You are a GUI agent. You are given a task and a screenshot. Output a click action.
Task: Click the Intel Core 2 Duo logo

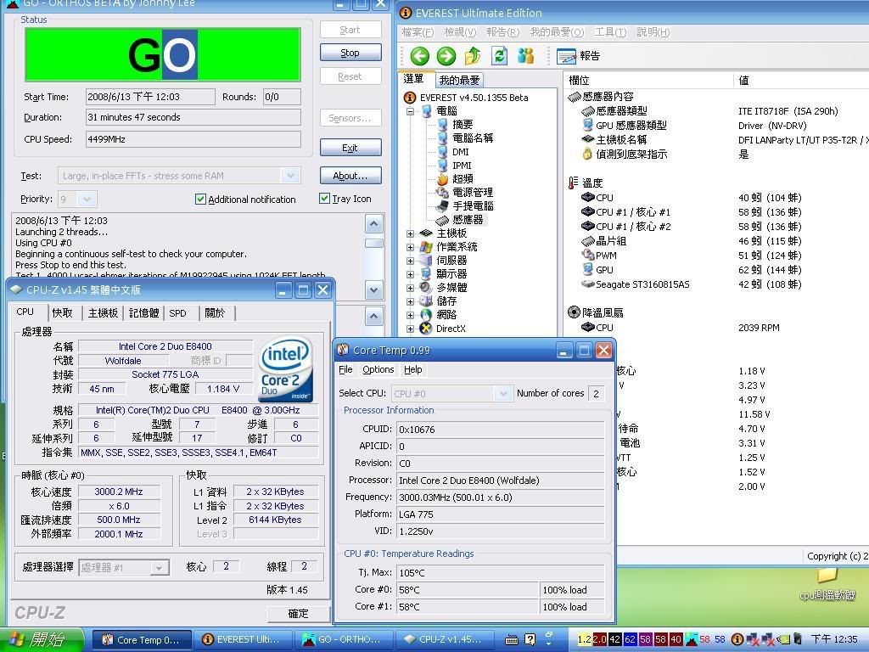coord(286,368)
